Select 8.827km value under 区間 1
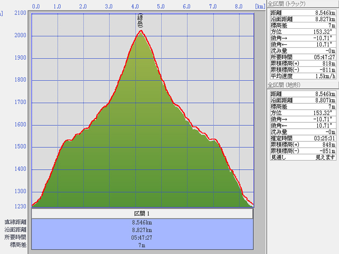This screenshot has height=254, width=339. (x=142, y=230)
